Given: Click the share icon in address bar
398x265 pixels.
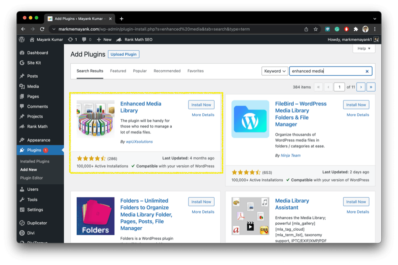Looking at the screenshot, I should [x=306, y=29].
